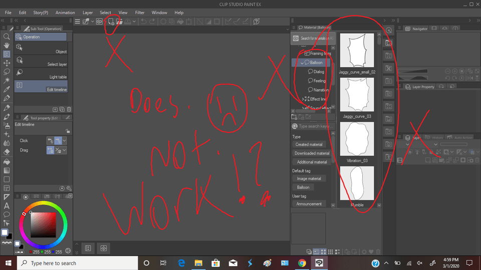Click the Created material filter button
The height and width of the screenshot is (270, 481).
[x=309, y=144]
